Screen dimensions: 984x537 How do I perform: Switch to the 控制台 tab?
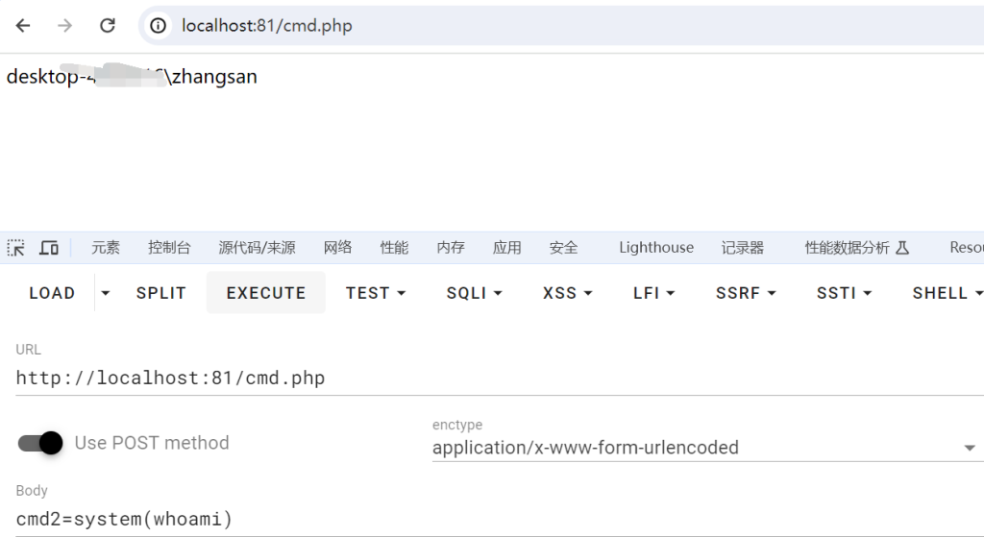pos(169,248)
